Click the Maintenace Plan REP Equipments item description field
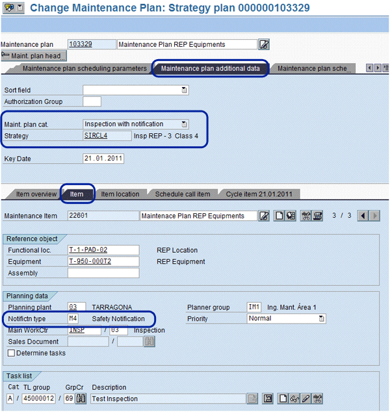The width and height of the screenshot is (390, 412). (x=199, y=216)
